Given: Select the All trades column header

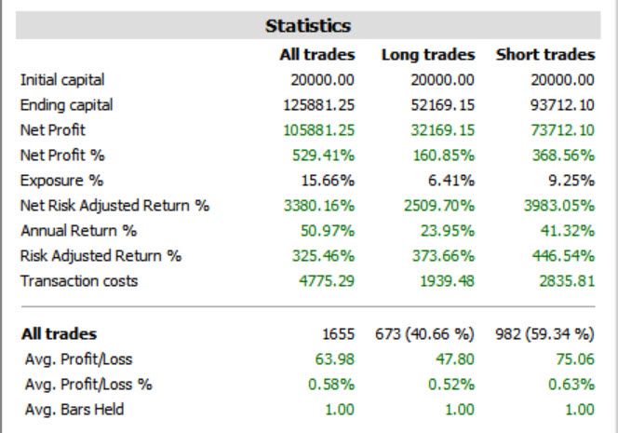Looking at the screenshot, I should pyautogui.click(x=316, y=55).
